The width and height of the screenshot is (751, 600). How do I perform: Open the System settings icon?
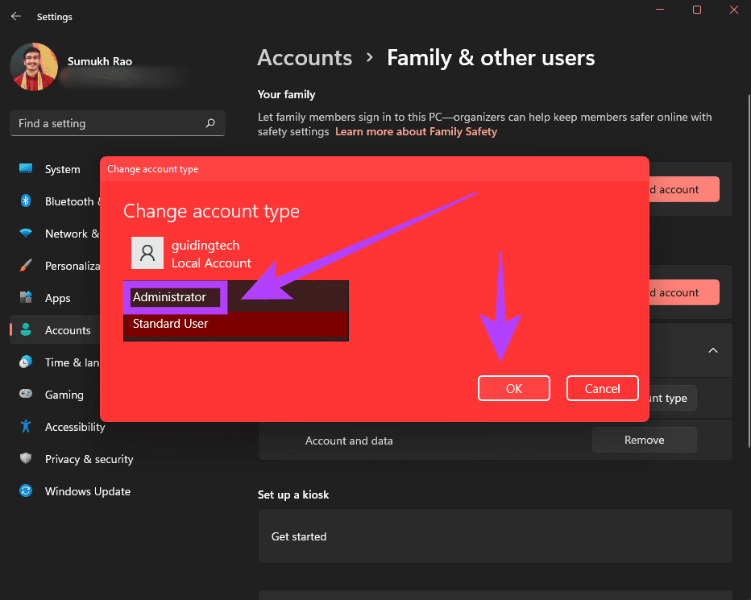pyautogui.click(x=26, y=169)
